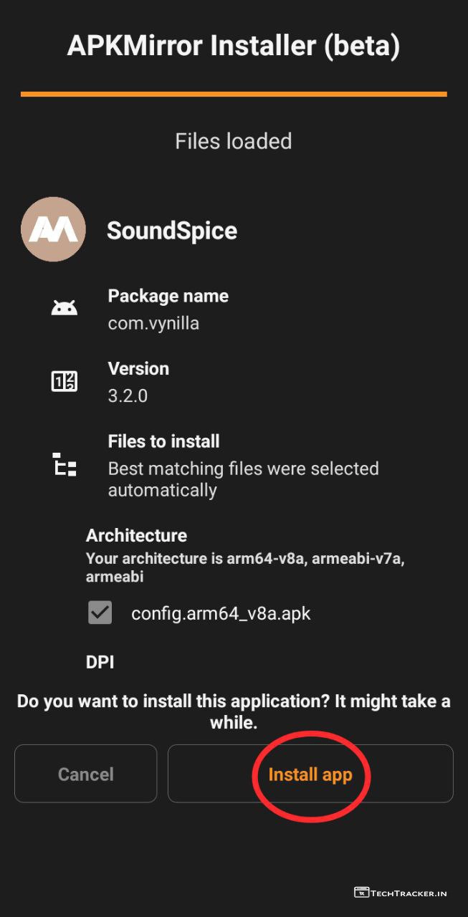Tap the install confirmation question text
This screenshot has width=468, height=917.
coord(234,711)
